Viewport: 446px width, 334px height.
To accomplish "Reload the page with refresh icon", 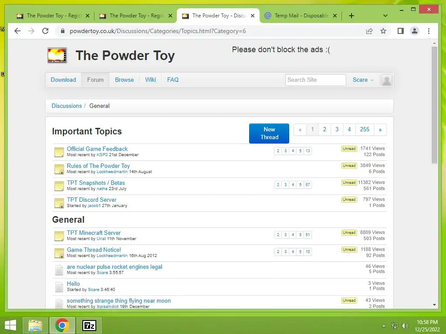I will click(x=45, y=31).
